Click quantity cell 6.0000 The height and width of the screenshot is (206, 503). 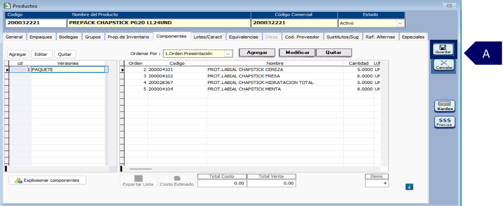[358, 76]
